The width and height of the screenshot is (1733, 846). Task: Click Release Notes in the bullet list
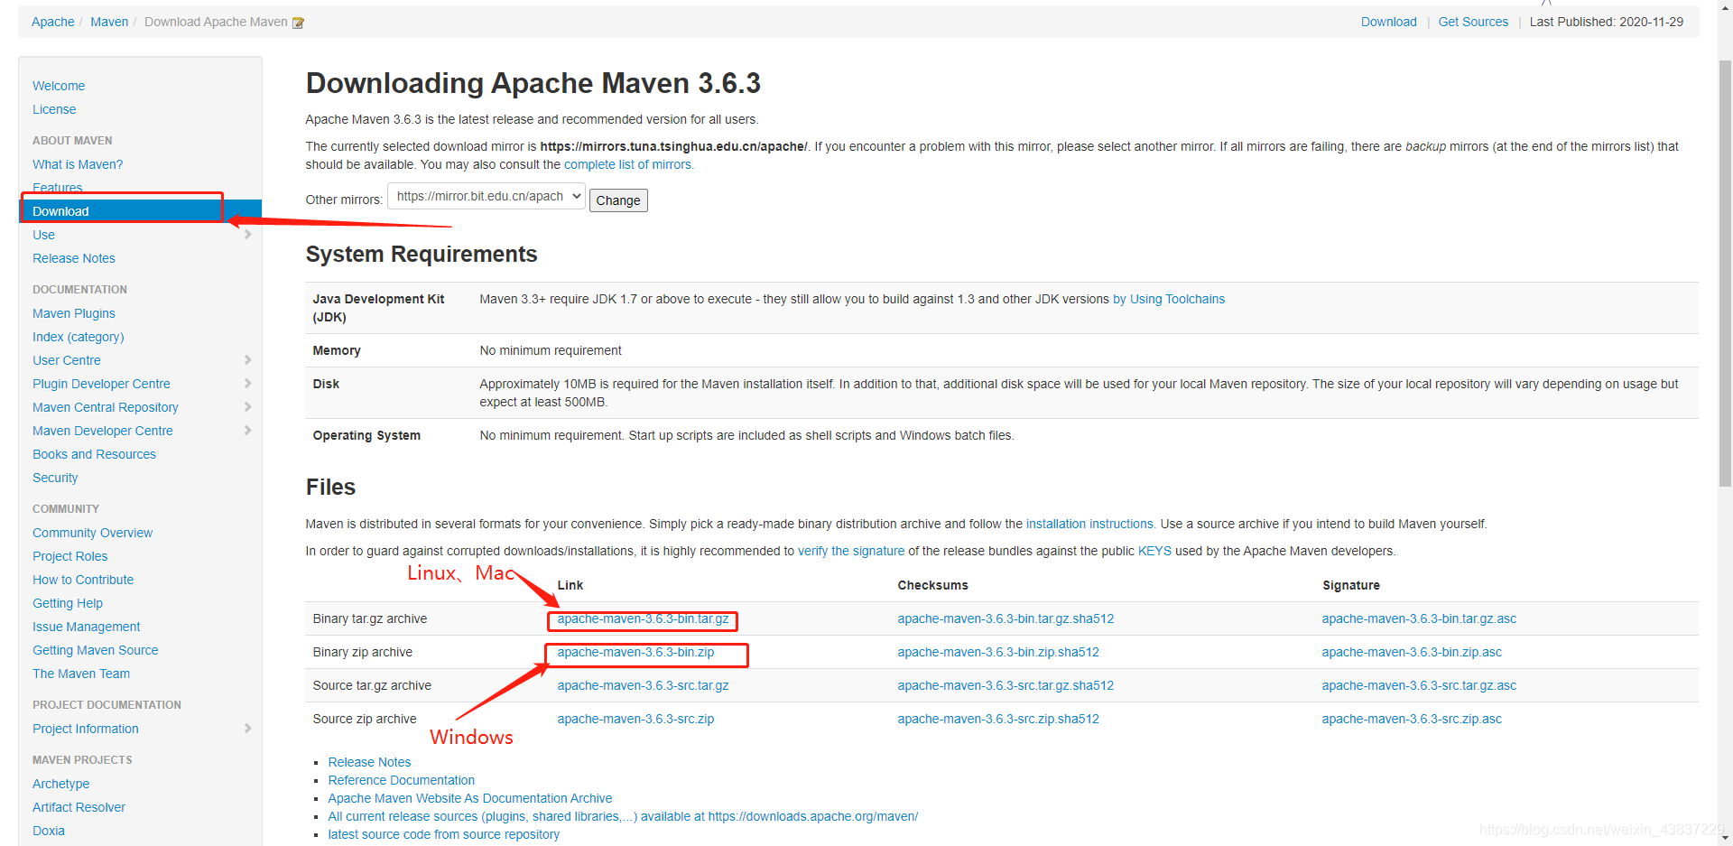[369, 762]
